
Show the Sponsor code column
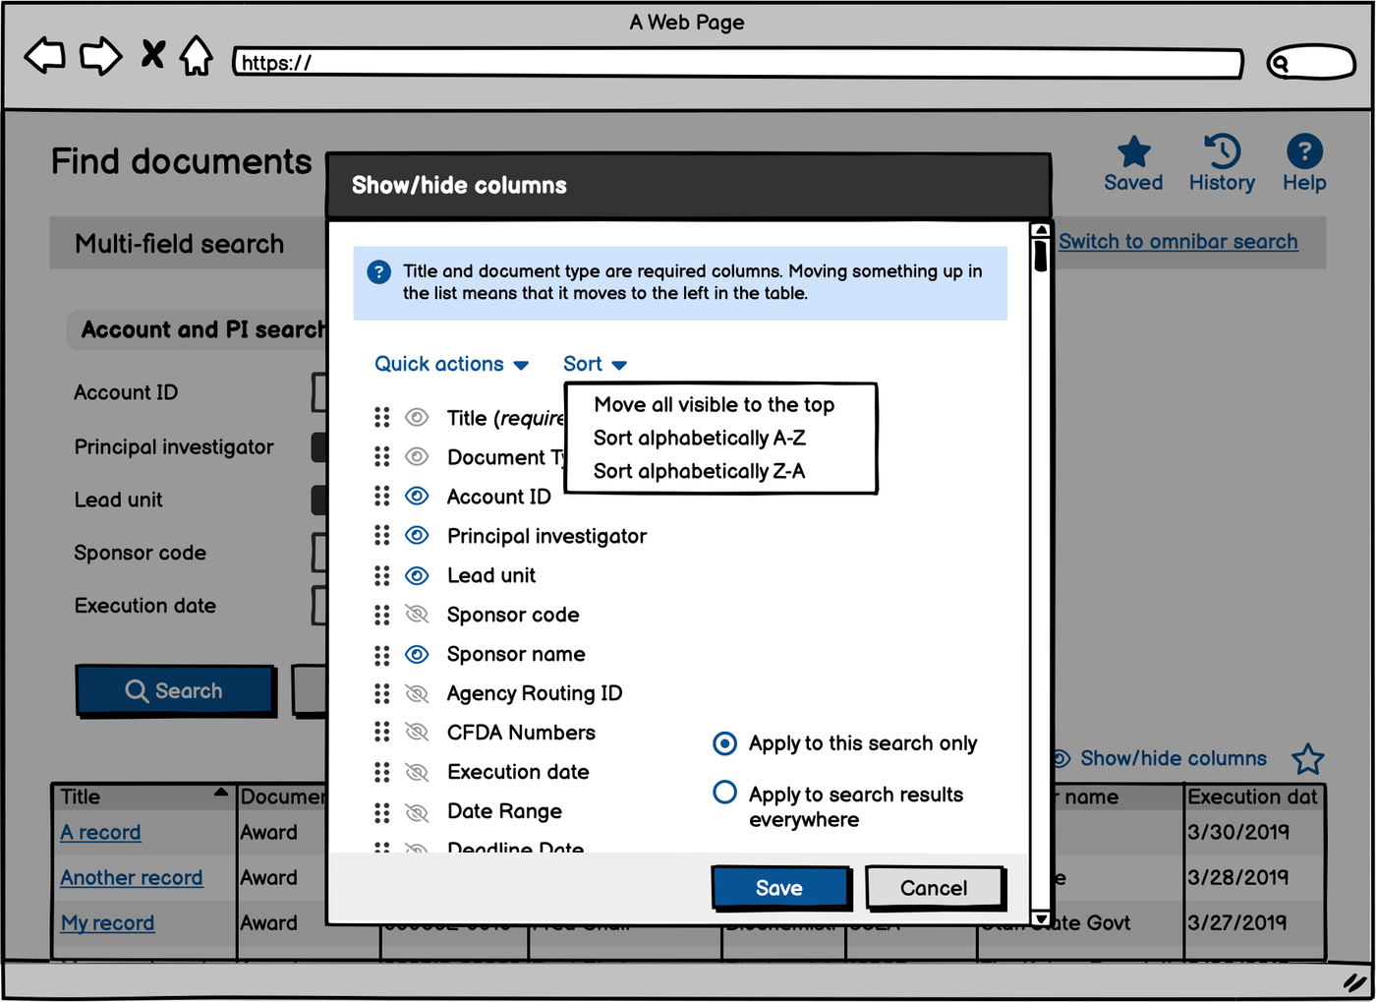click(x=417, y=615)
